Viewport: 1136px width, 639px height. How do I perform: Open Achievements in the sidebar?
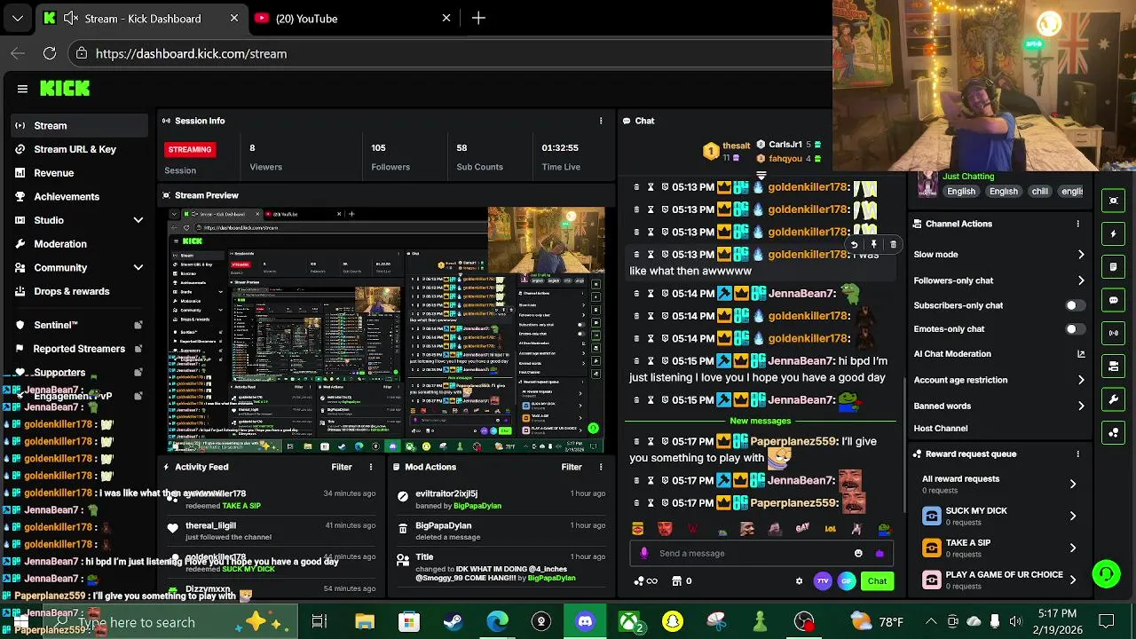coord(67,196)
